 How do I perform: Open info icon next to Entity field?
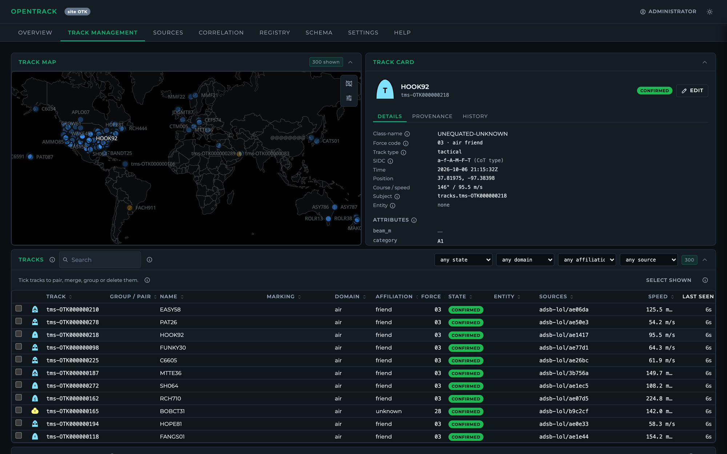393,206
